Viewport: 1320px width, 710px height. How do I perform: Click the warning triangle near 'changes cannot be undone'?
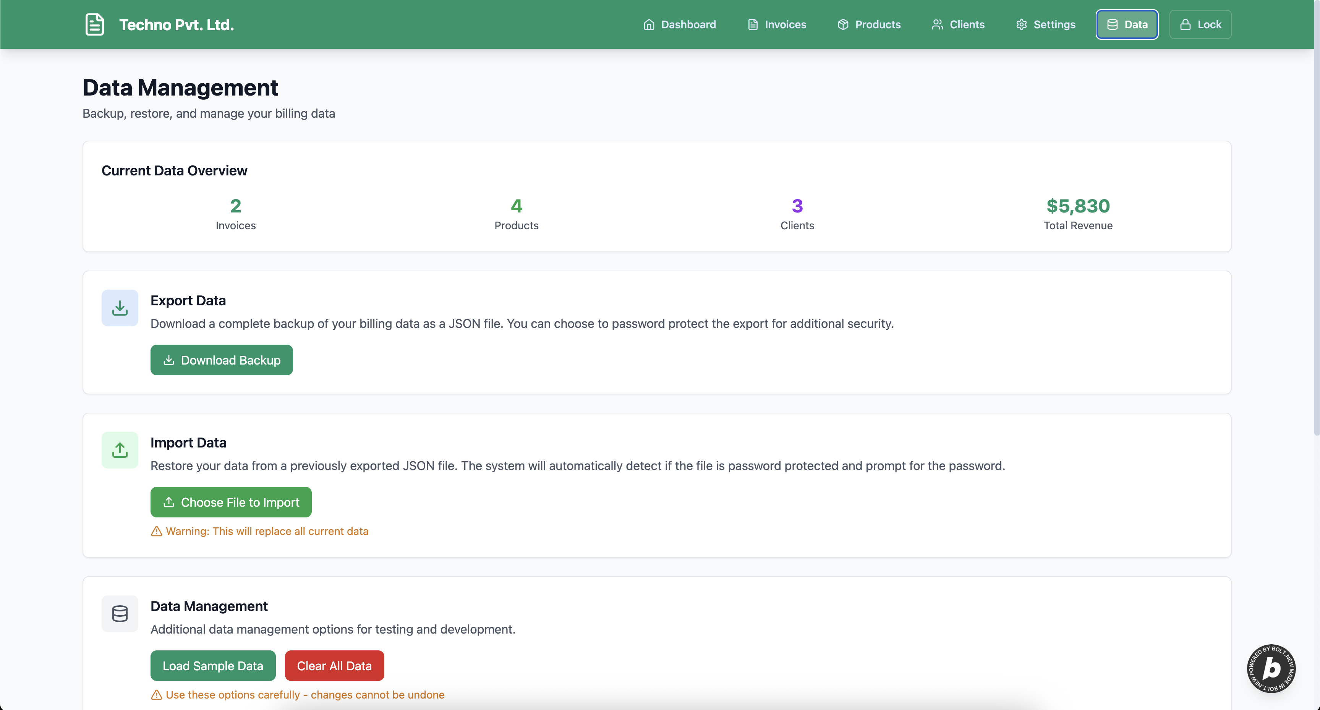pos(156,695)
